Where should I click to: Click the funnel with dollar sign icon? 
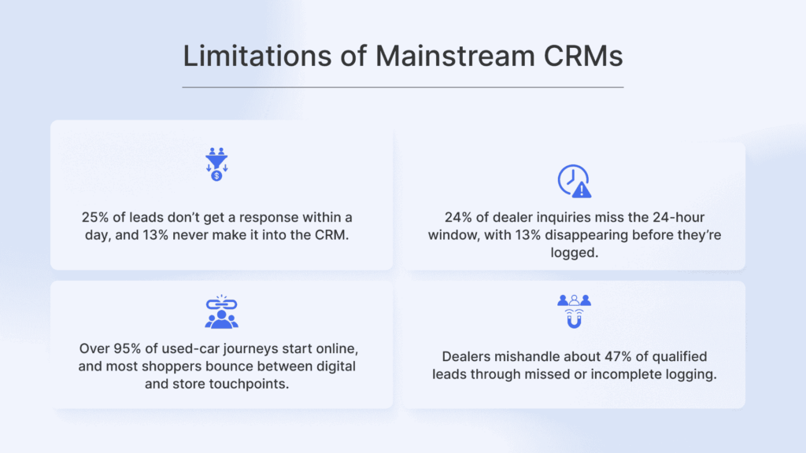[218, 164]
